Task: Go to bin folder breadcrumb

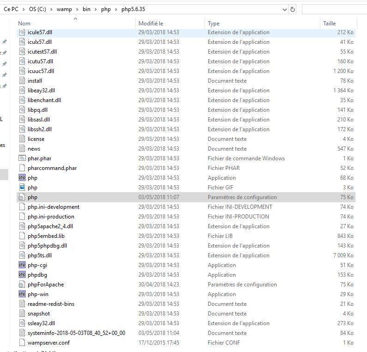Action: pyautogui.click(x=86, y=9)
